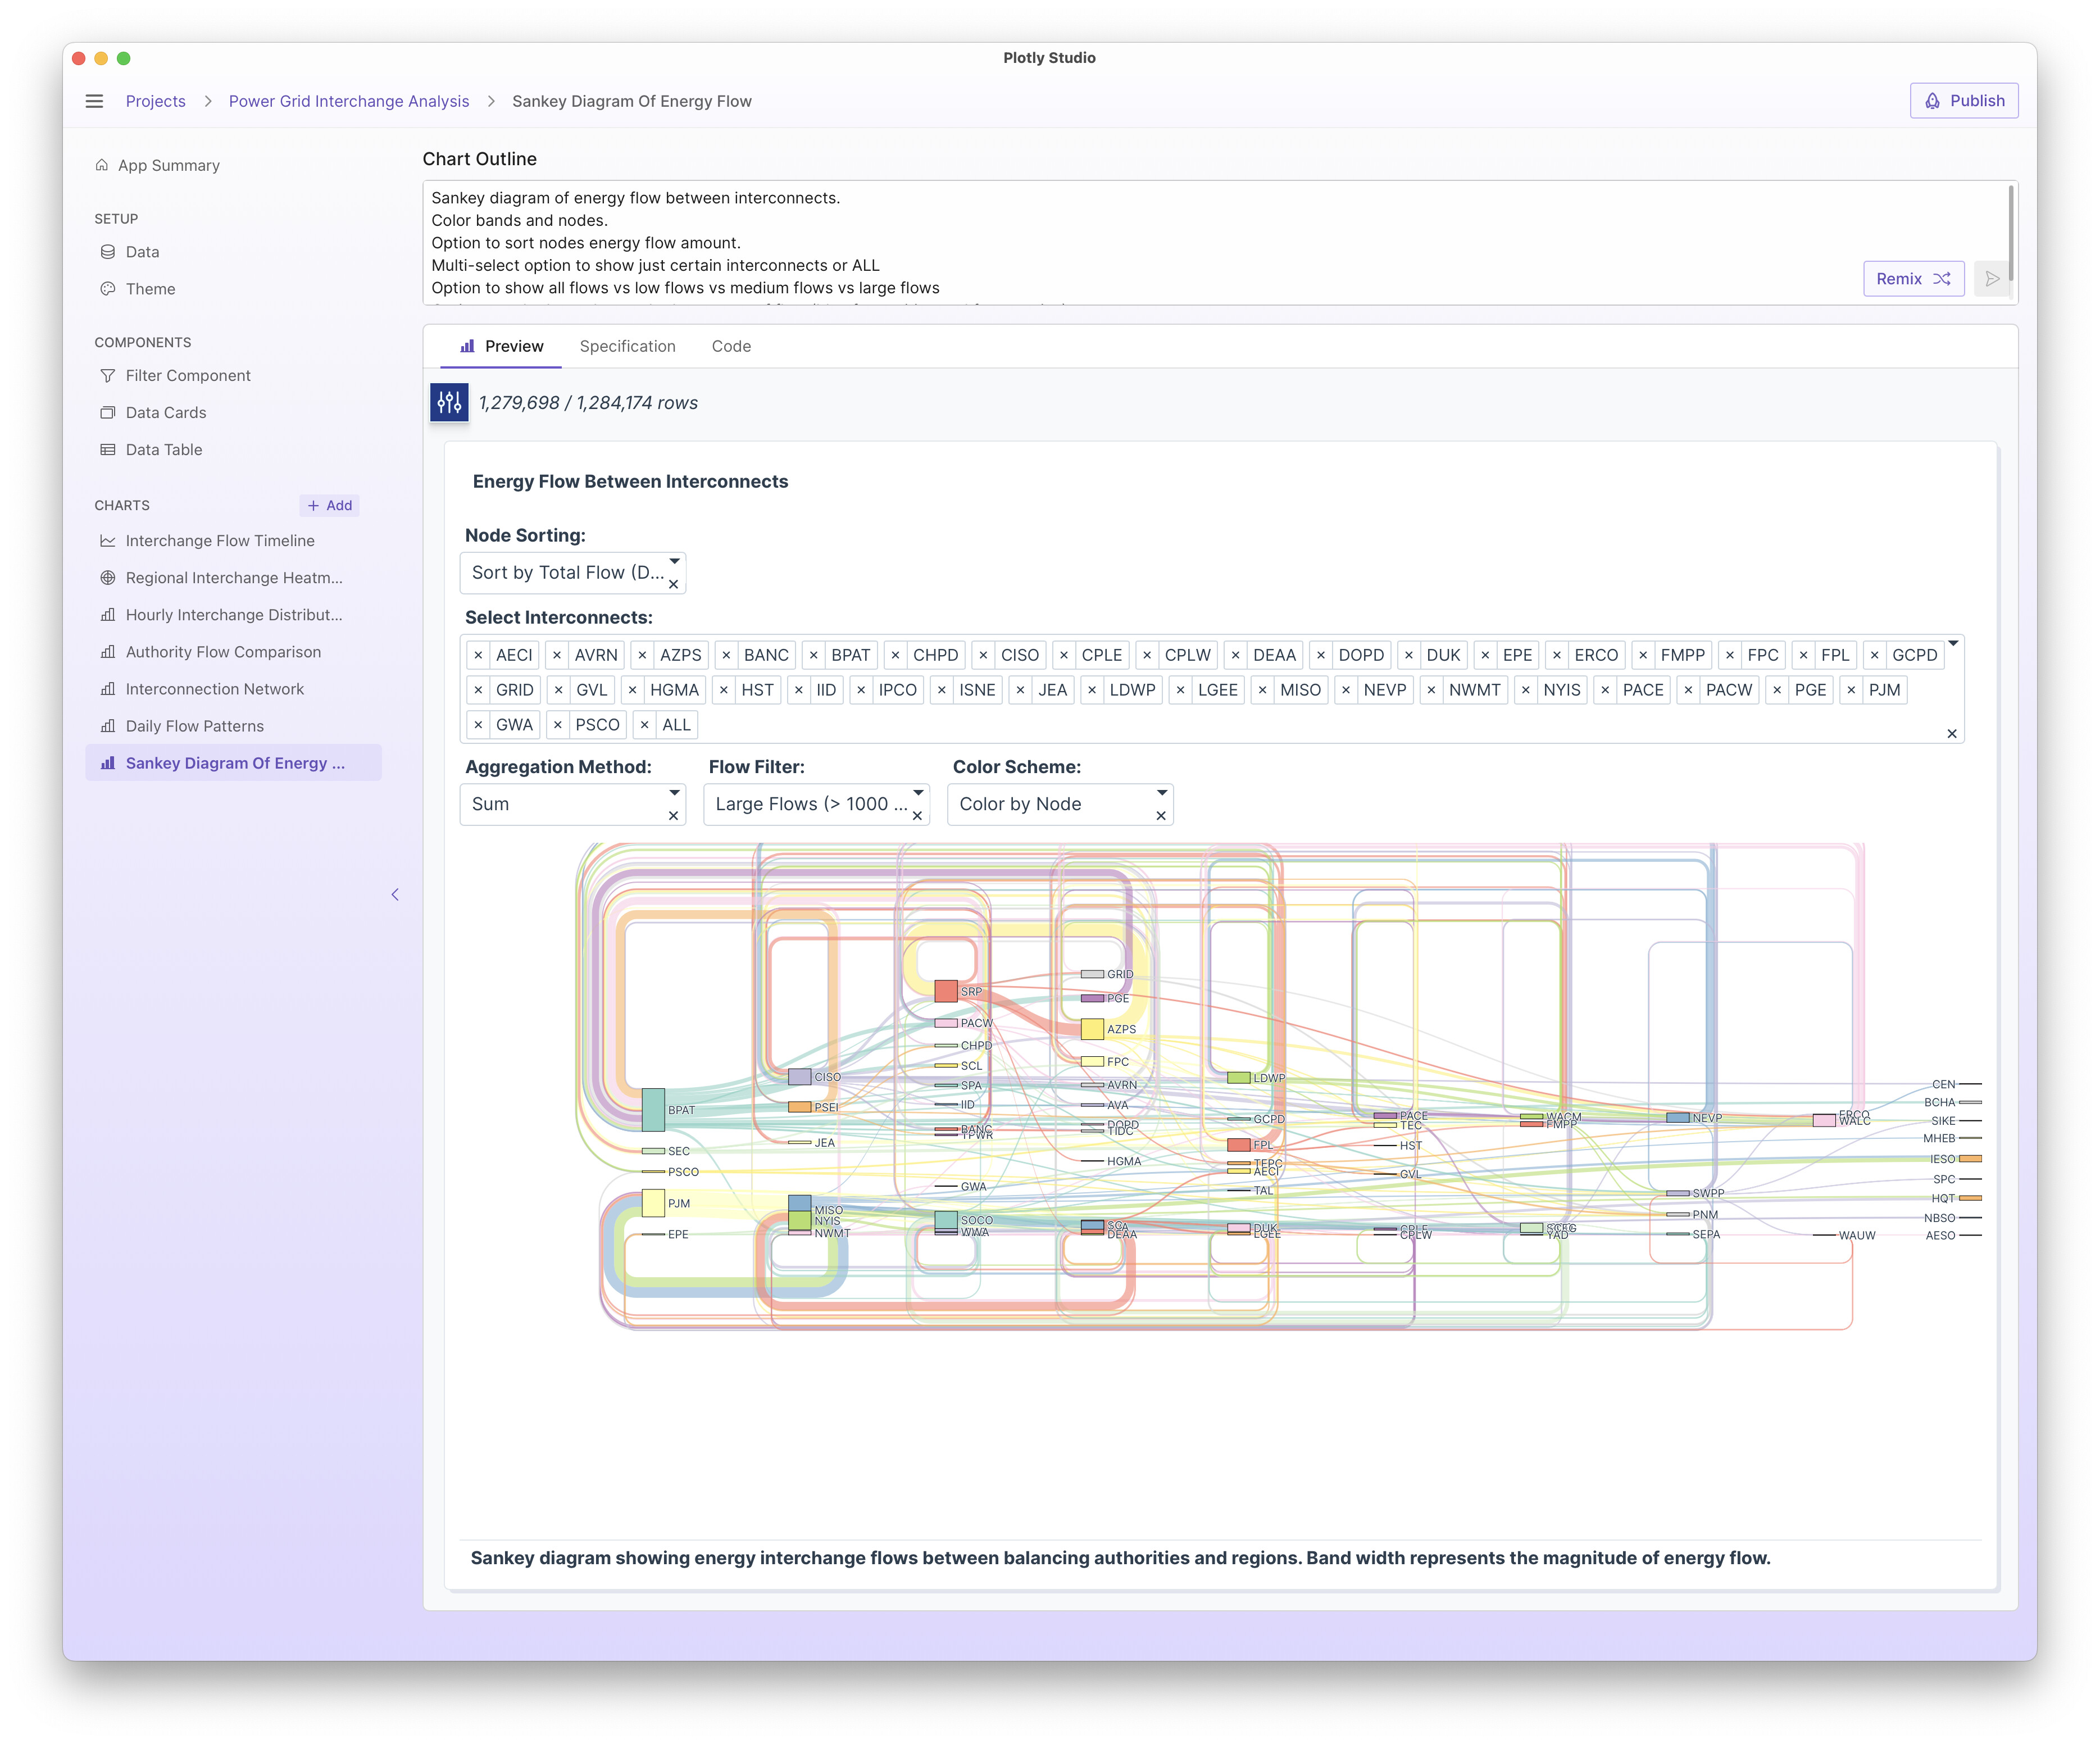Image resolution: width=2100 pixels, height=1744 pixels.
Task: Remove the PJM interconnect tag
Action: [1851, 690]
